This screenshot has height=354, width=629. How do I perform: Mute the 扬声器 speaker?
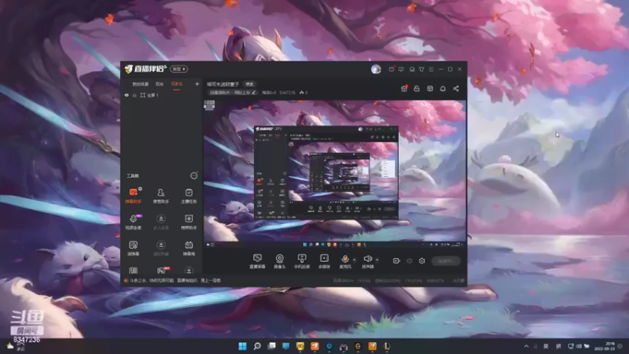[367, 261]
